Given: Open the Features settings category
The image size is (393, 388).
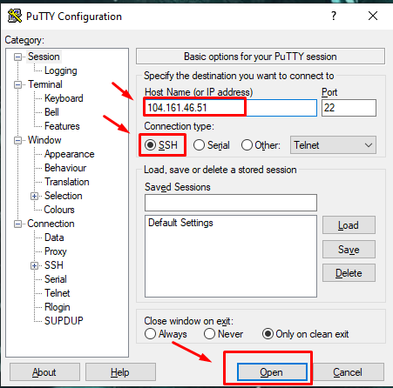Looking at the screenshot, I should click(62, 126).
